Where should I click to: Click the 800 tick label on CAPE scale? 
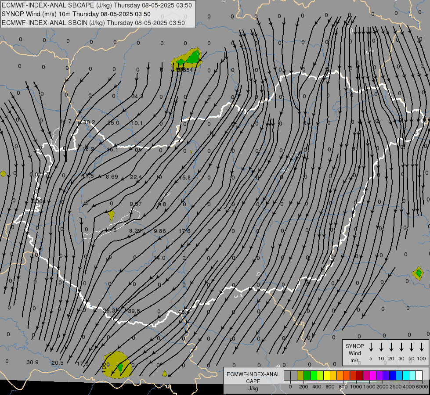(x=343, y=387)
